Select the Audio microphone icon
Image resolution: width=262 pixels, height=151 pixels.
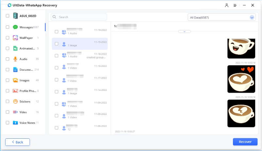[15, 59]
